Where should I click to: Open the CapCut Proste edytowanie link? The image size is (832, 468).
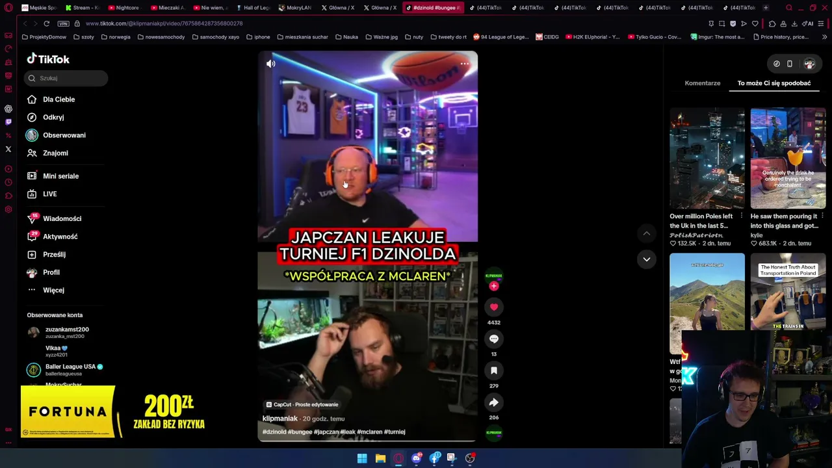point(302,404)
